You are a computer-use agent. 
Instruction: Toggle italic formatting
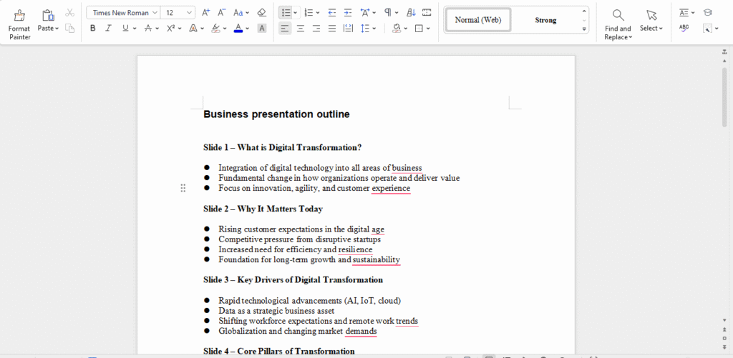(x=109, y=29)
